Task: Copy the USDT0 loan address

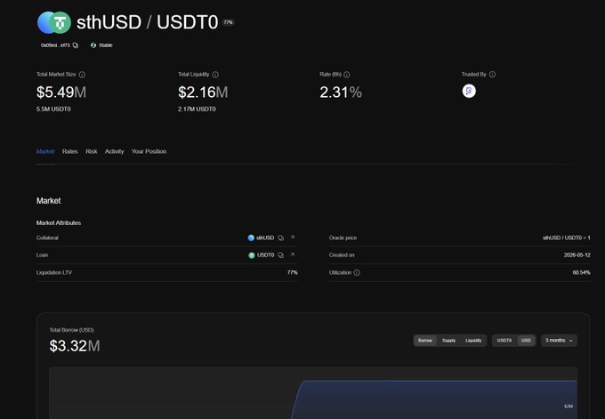Action: [281, 255]
